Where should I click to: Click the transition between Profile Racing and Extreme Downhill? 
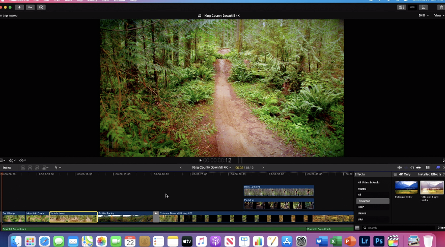click(x=156, y=217)
